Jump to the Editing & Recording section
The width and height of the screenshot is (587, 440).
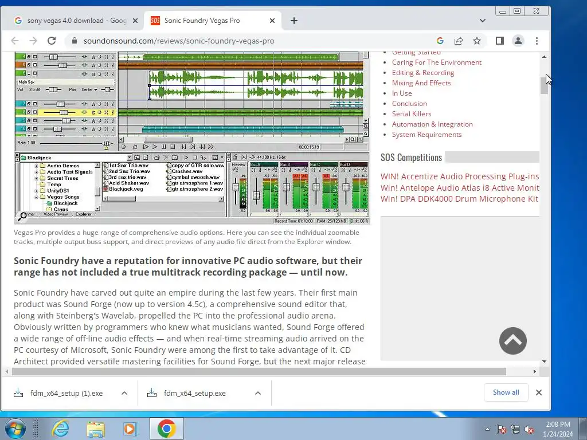(423, 73)
